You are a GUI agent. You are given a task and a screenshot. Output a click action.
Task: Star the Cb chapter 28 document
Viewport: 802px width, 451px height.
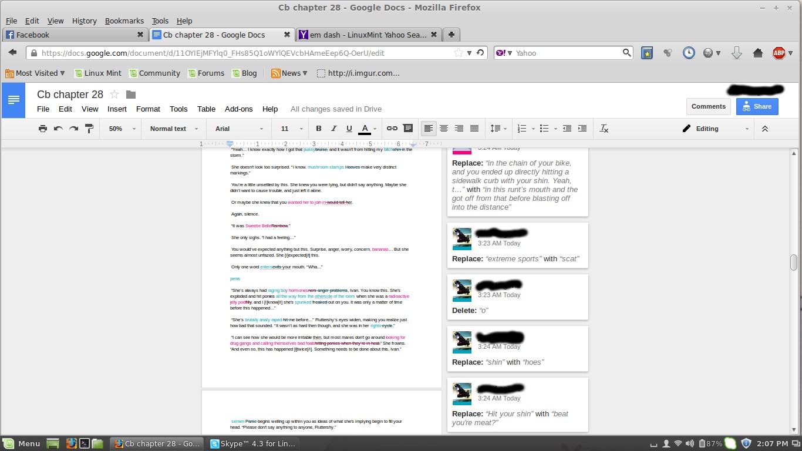114,95
